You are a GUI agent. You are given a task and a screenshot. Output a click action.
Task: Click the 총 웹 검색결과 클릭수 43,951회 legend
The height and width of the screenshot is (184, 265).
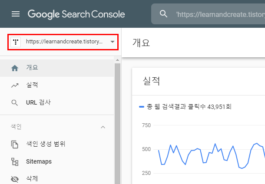[x=185, y=107]
